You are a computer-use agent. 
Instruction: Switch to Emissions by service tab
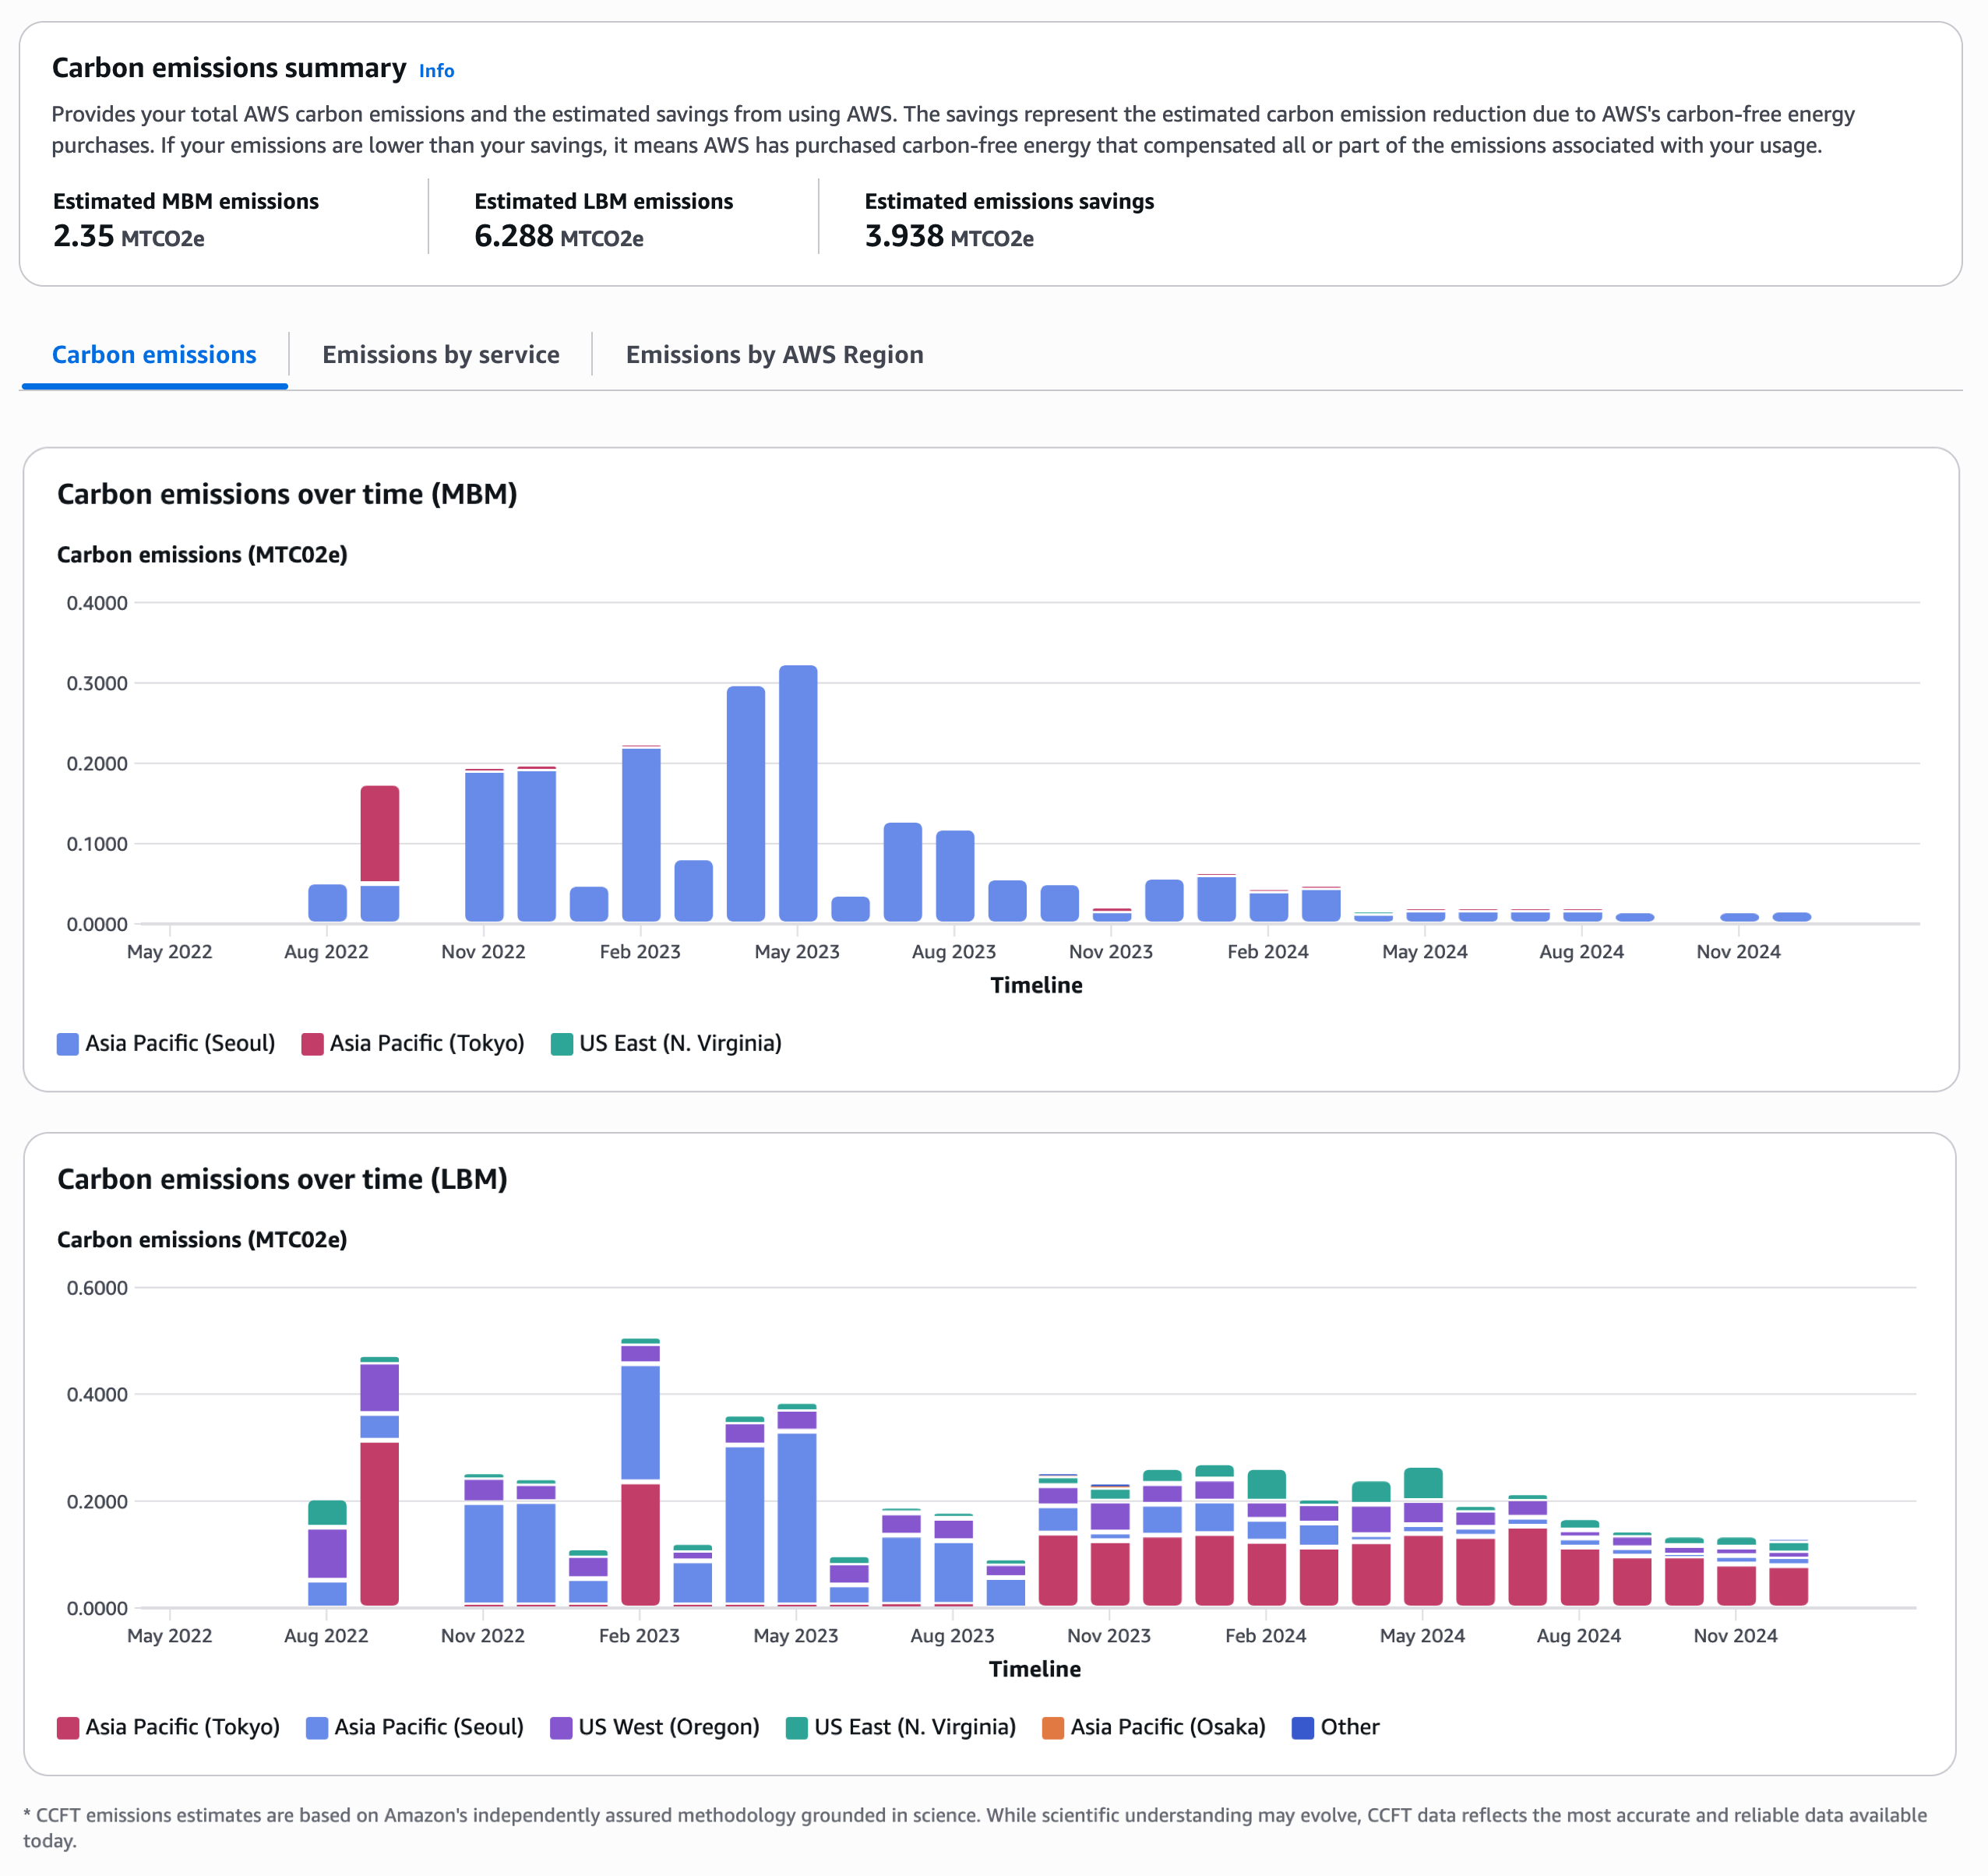coord(440,355)
